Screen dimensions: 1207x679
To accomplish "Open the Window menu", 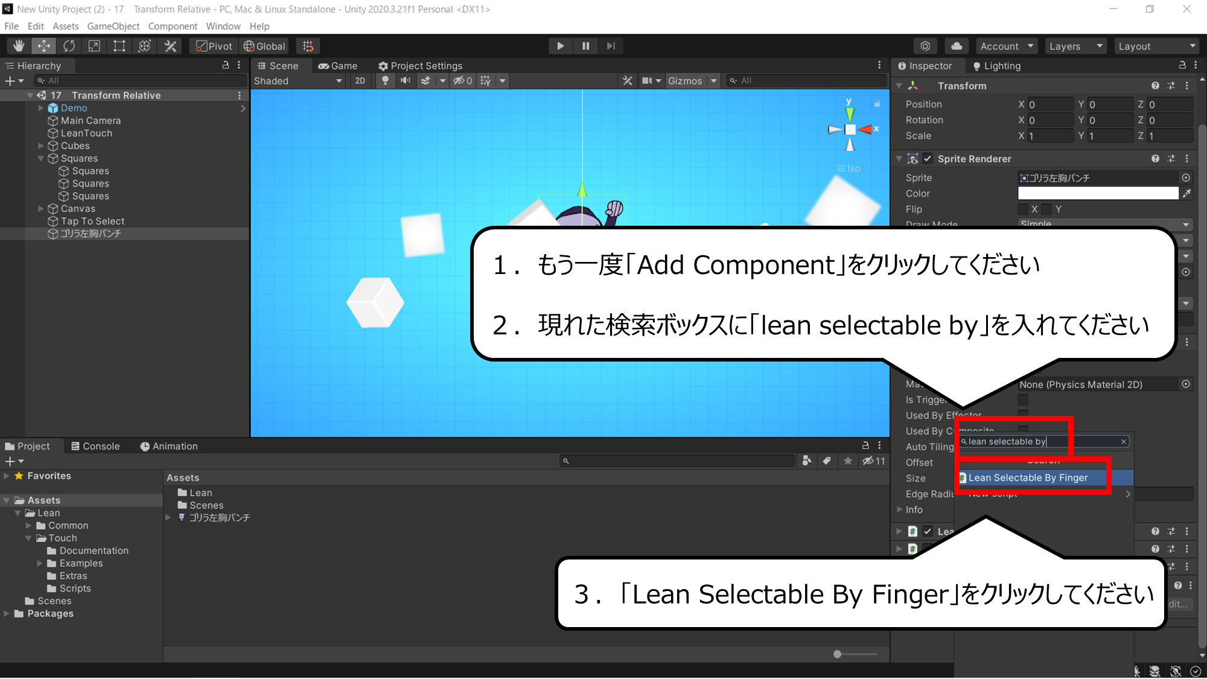I will [x=223, y=26].
